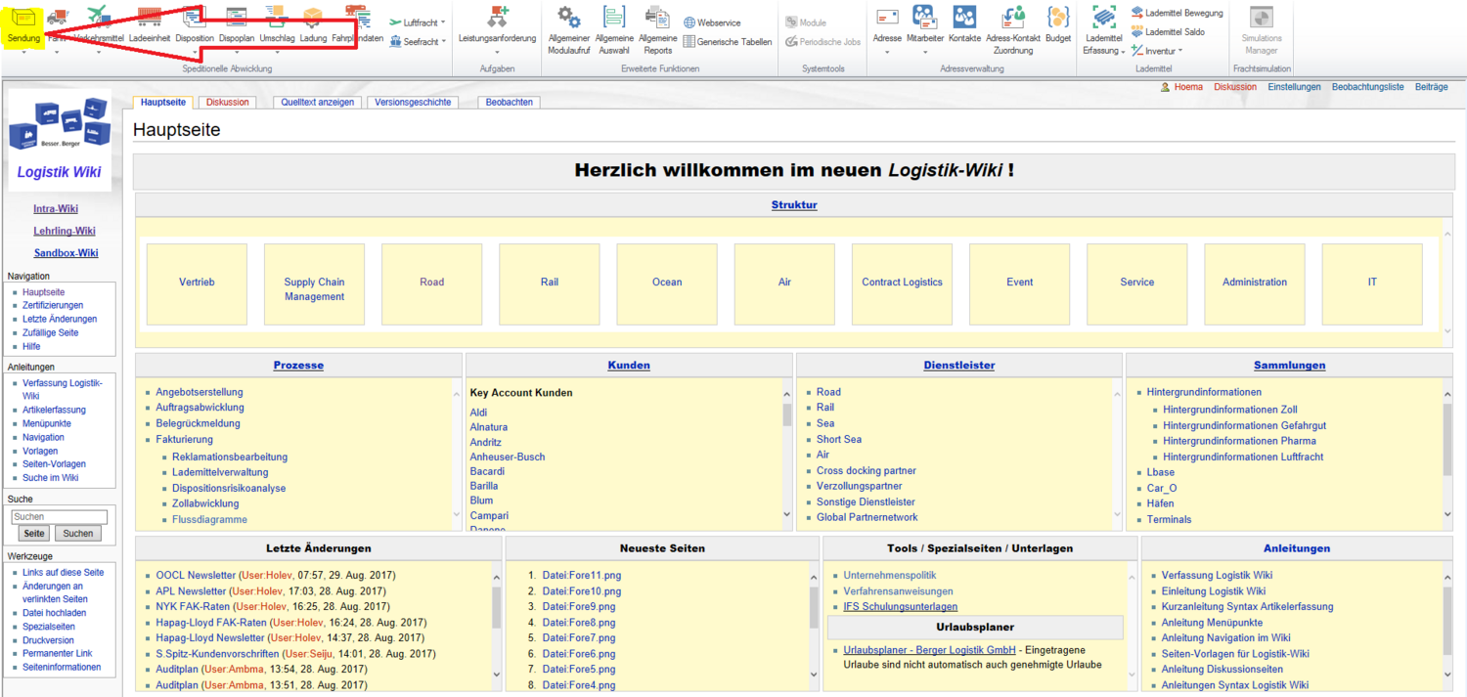Screen dimensions: 1467x697
Task: Open the Diskussion tab beside Hauptseite
Action: (228, 102)
